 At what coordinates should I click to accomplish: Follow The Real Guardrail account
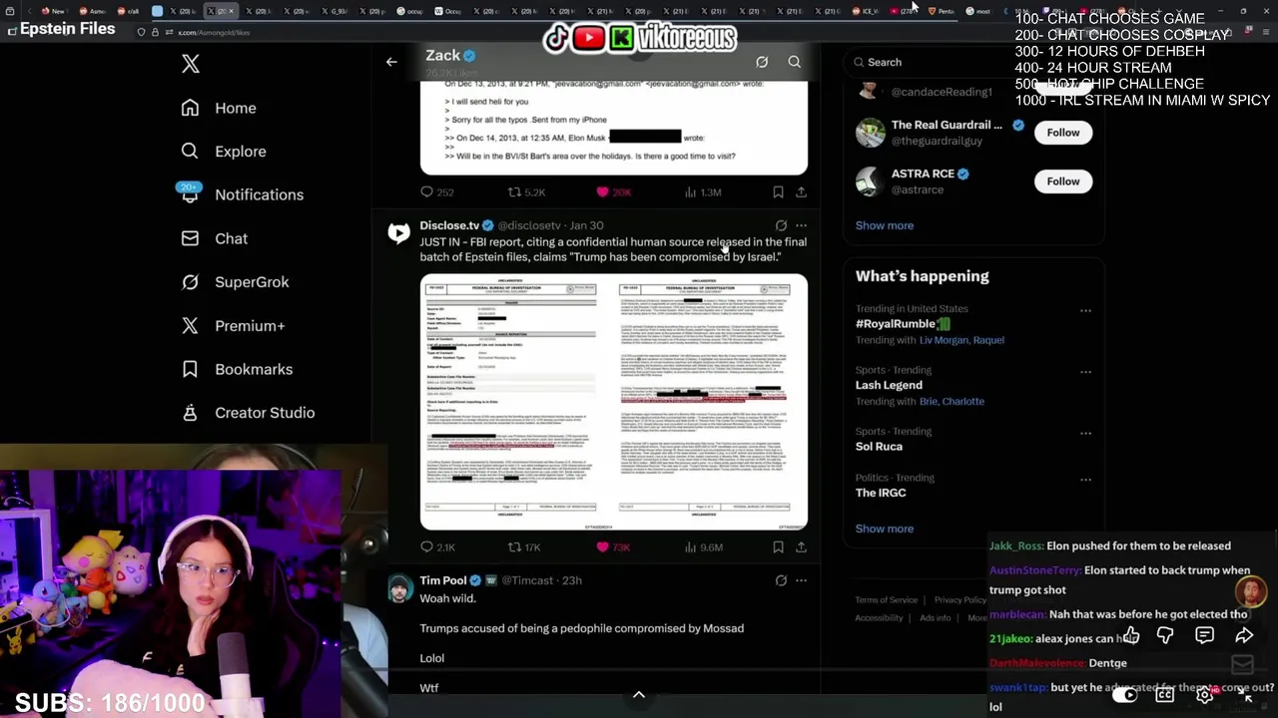point(1063,133)
